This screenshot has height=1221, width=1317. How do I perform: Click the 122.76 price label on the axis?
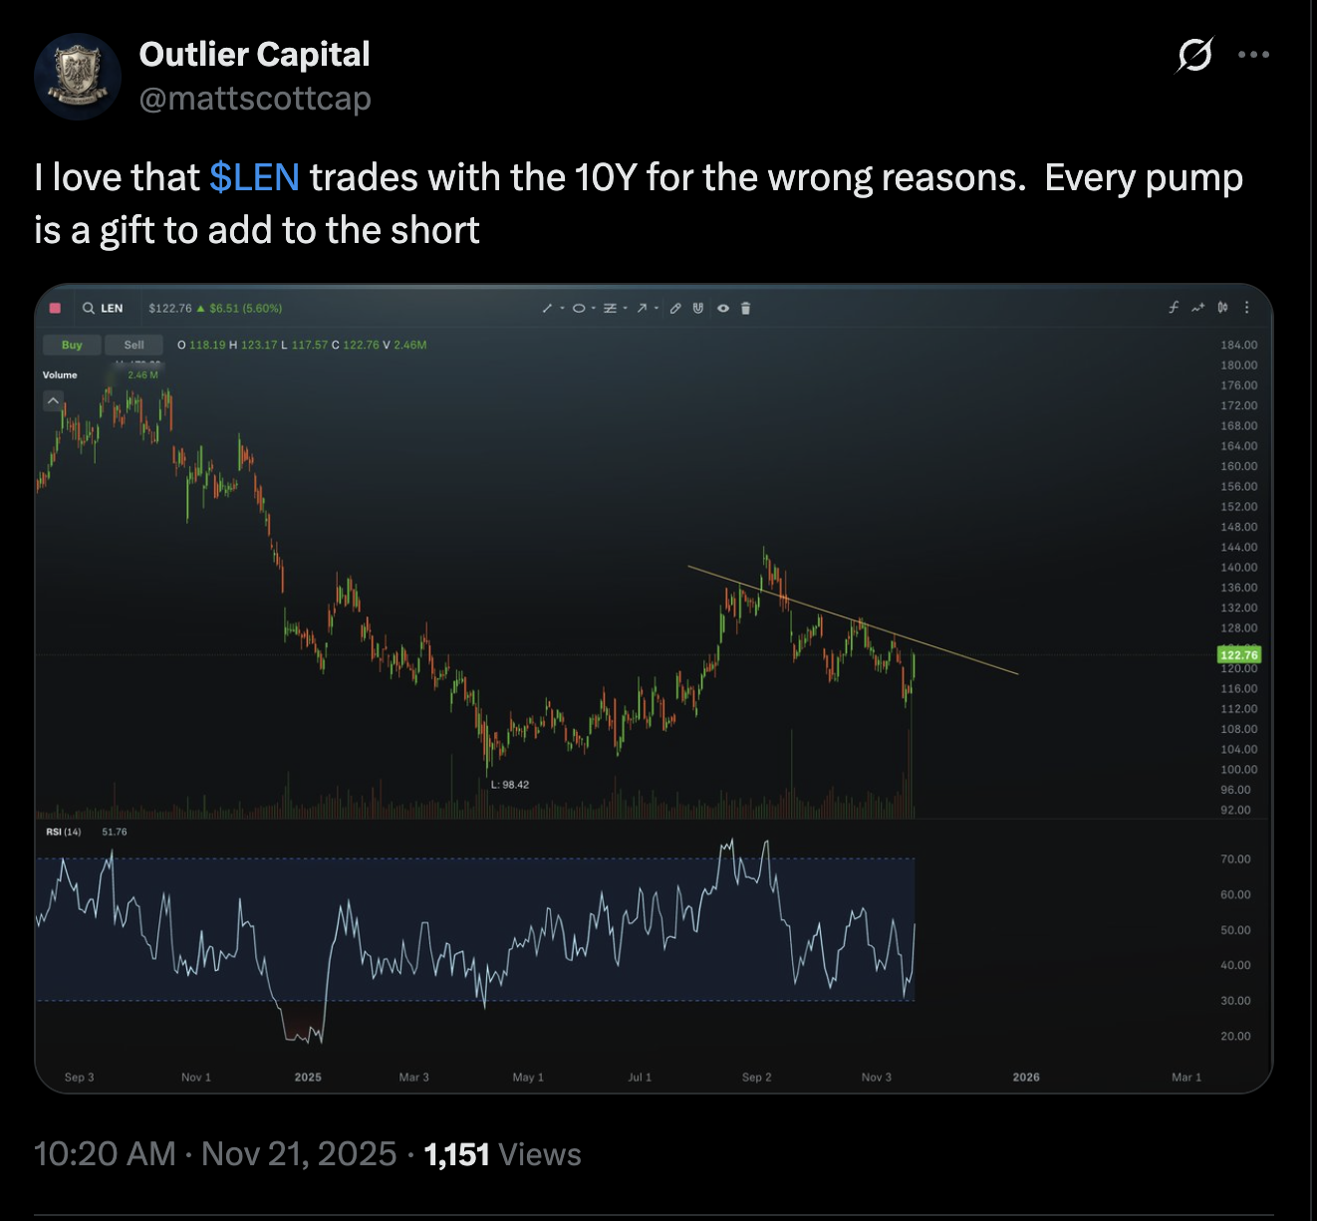pos(1238,654)
